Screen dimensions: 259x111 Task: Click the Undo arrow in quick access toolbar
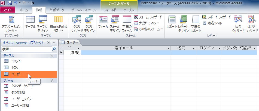(16, 3)
